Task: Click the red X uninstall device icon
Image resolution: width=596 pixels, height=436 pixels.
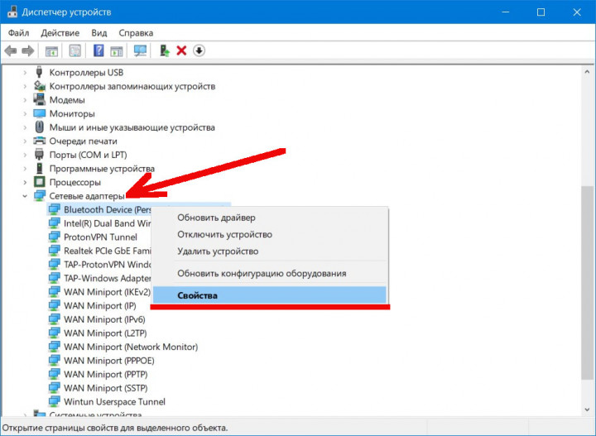Action: [x=181, y=50]
